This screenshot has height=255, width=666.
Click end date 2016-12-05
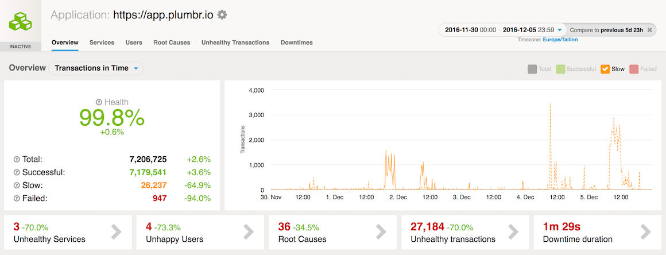tap(520, 30)
